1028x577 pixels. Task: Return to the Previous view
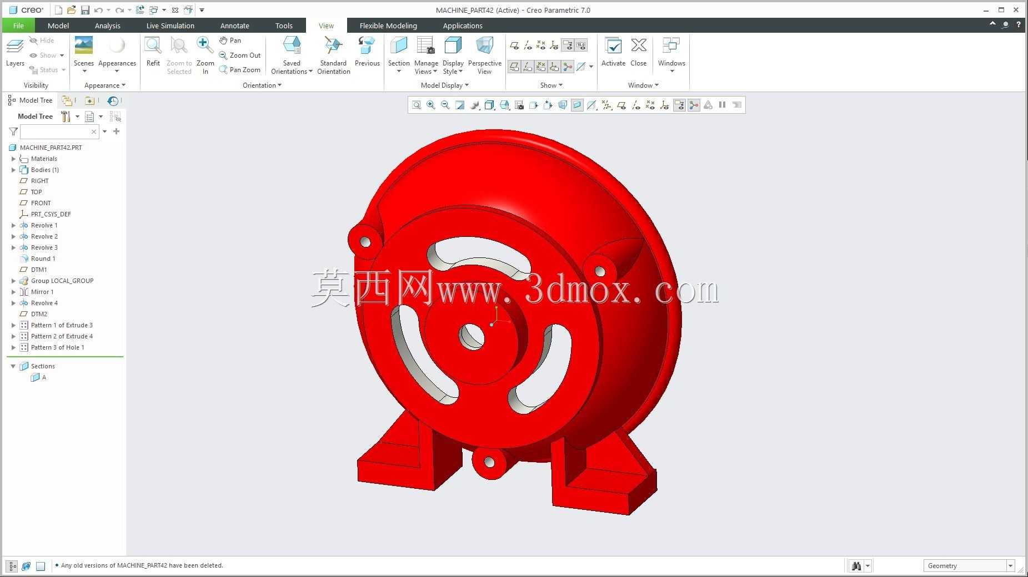(x=367, y=52)
